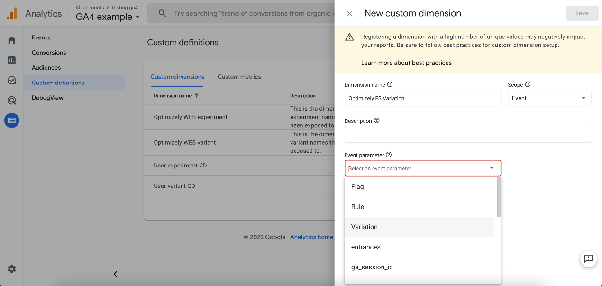Viewport: 602px width, 286px height.
Task: Click the Dimension name help icon
Action: [x=390, y=84]
